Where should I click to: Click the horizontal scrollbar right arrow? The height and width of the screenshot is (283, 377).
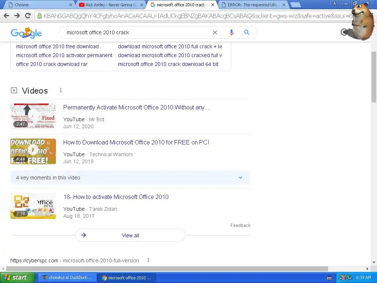[x=367, y=269]
